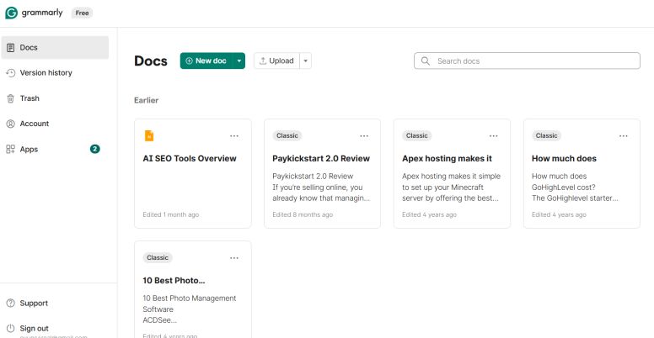654x338 pixels.
Task: Click 'Edited 1 month ago' text
Action: pyautogui.click(x=170, y=214)
